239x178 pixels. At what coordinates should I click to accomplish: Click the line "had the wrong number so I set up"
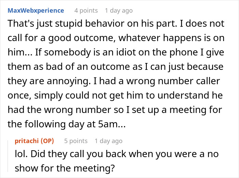115,110
